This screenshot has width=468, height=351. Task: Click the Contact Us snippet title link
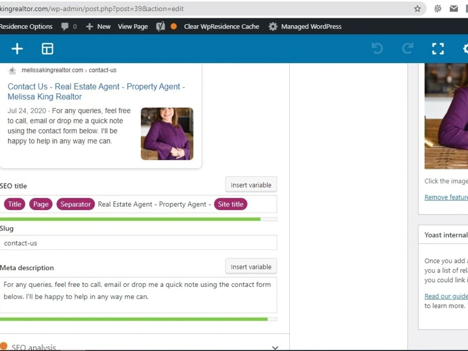point(96,91)
